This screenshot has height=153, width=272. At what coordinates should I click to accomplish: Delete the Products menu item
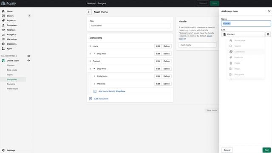[x=167, y=84]
